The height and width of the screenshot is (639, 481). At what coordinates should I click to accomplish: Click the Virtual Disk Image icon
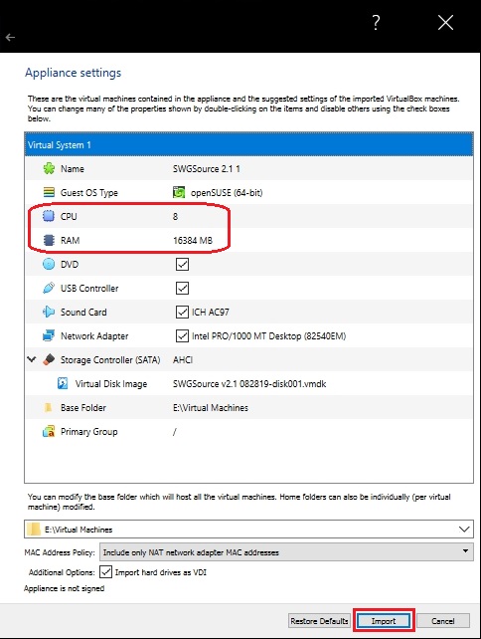[x=63, y=384]
